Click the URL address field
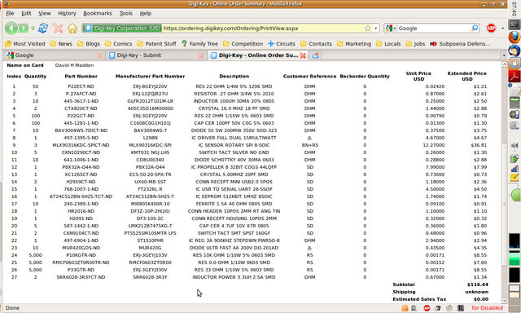 tap(262, 29)
